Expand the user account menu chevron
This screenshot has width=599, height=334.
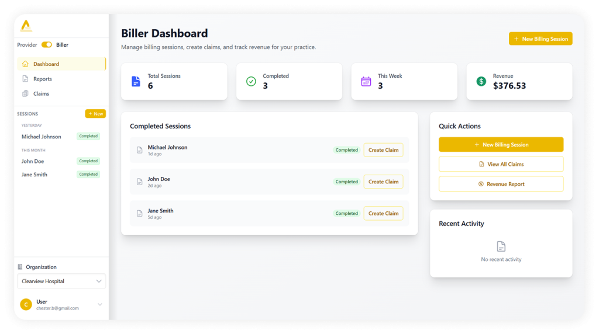99,304
